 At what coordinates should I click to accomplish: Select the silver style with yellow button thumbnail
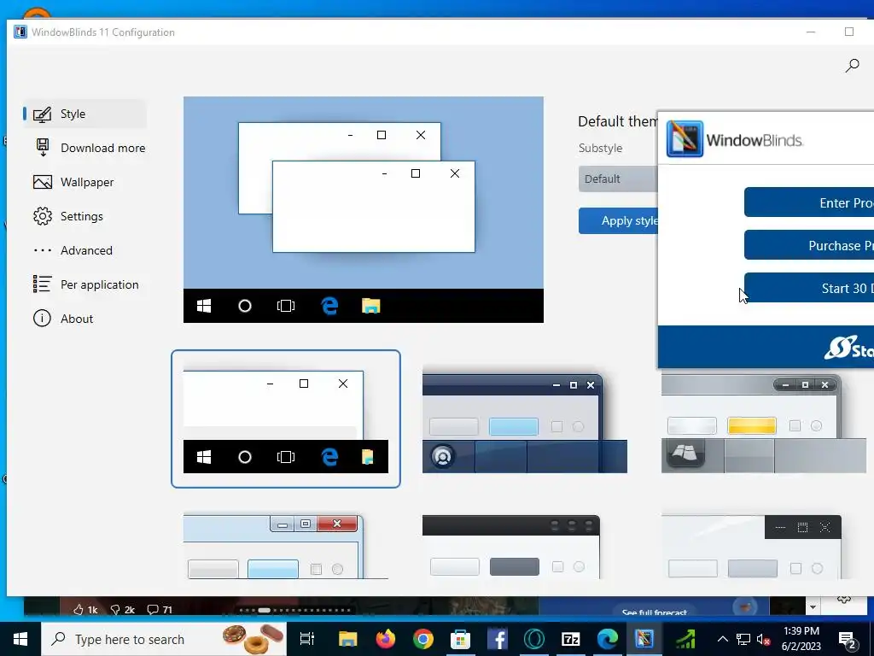[x=764, y=422]
